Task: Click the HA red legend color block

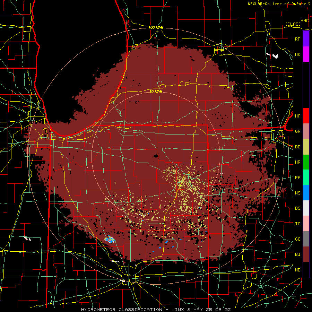Action: pos(306,116)
